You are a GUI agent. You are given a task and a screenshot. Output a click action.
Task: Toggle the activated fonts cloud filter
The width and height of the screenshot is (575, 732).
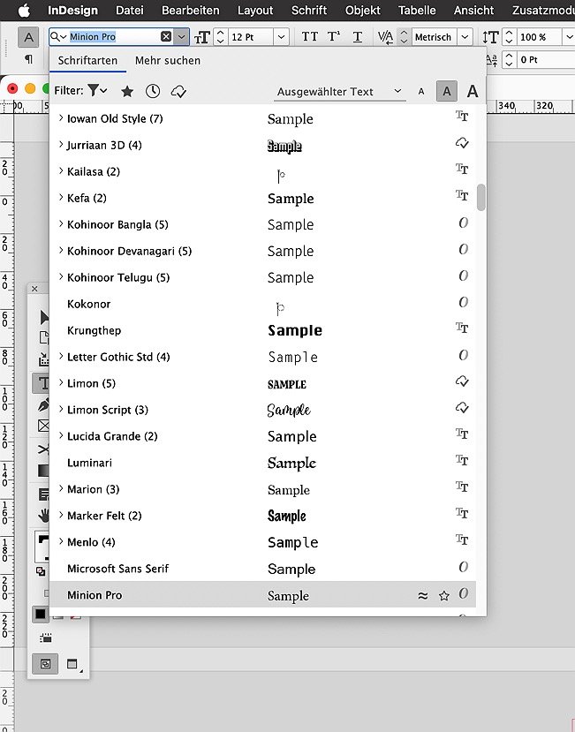click(x=178, y=91)
